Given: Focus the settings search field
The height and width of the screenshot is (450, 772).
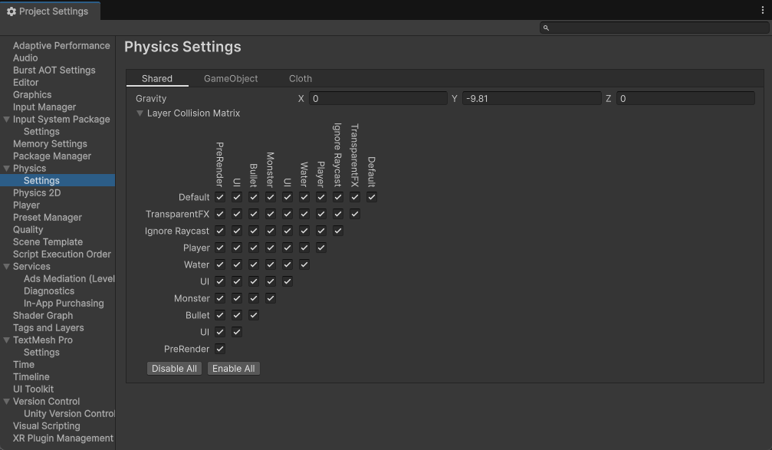Looking at the screenshot, I should [659, 28].
